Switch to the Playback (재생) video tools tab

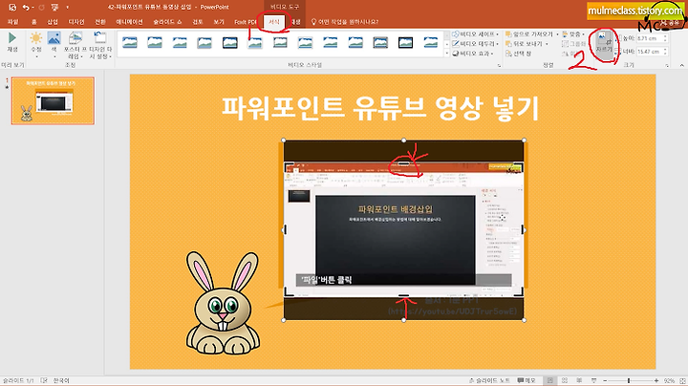pyautogui.click(x=295, y=22)
